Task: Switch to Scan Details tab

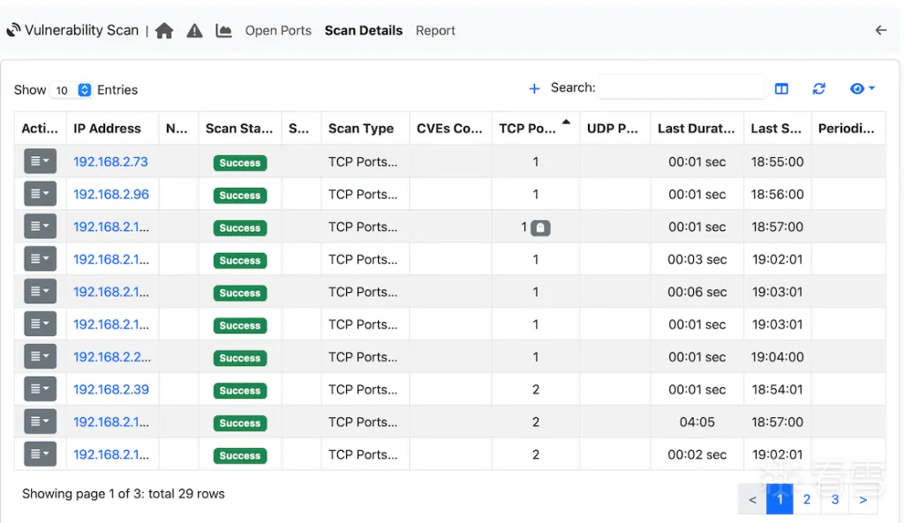Action: click(363, 31)
